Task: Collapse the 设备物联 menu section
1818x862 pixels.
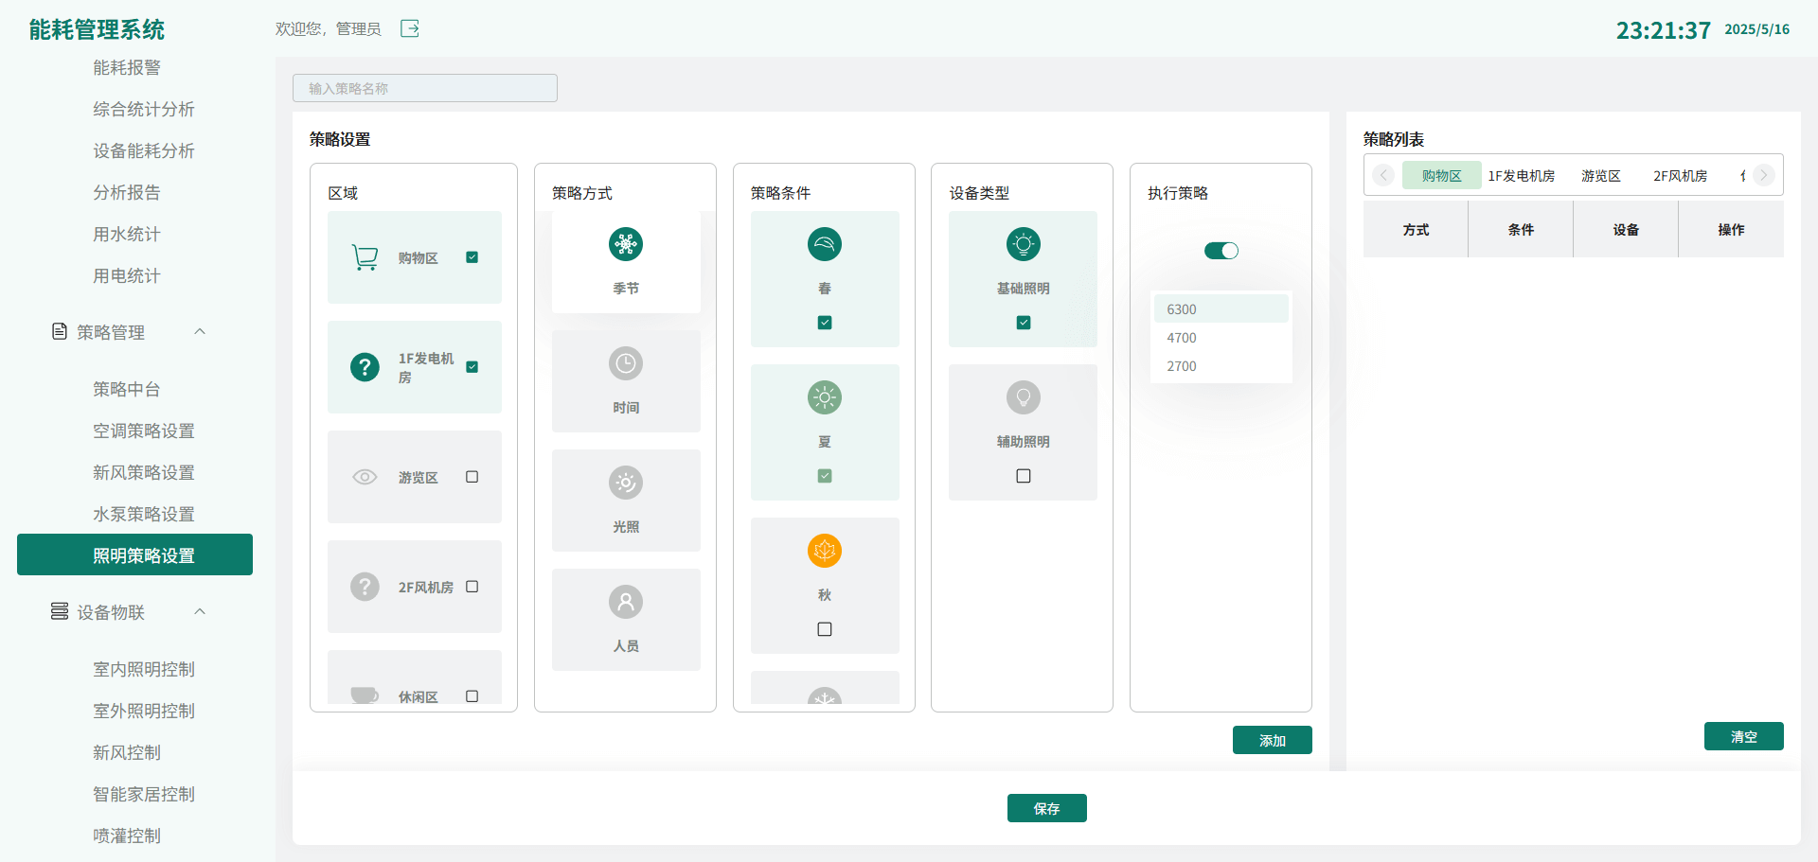Action: 200,612
